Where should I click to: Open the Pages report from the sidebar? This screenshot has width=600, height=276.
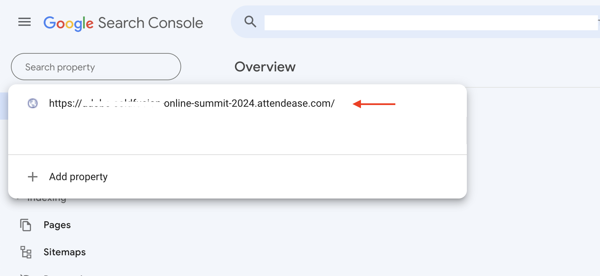[57, 225]
